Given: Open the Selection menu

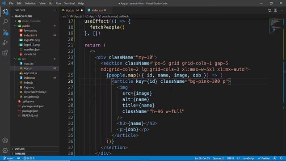Looking at the screenshot, I should click(30, 3).
